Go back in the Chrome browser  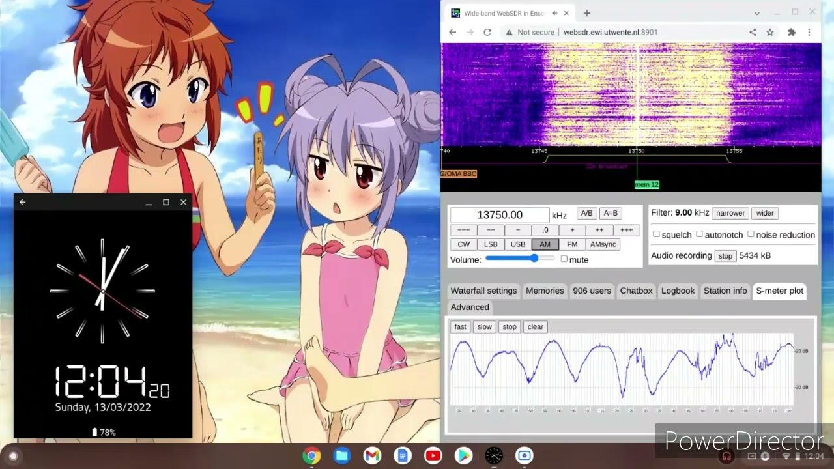point(453,32)
